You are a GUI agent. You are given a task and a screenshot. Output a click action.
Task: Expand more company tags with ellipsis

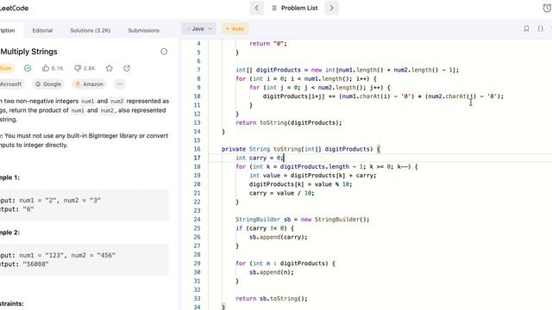point(120,84)
